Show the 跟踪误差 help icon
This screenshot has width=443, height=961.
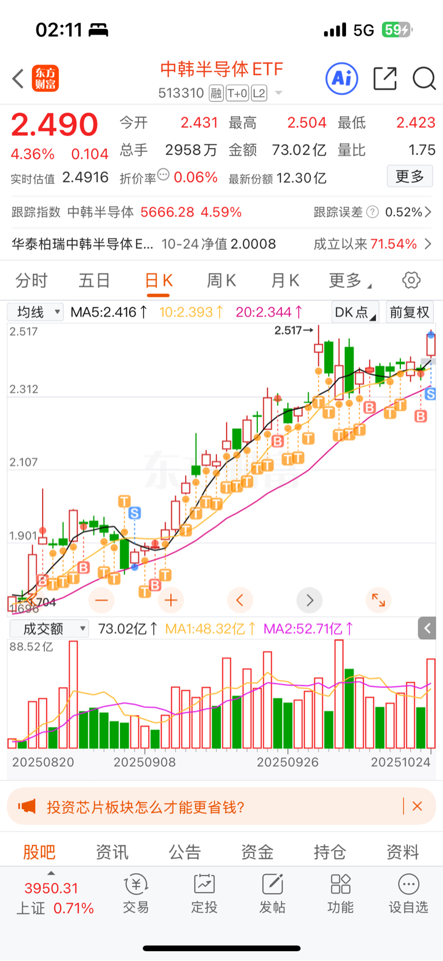pos(373,212)
